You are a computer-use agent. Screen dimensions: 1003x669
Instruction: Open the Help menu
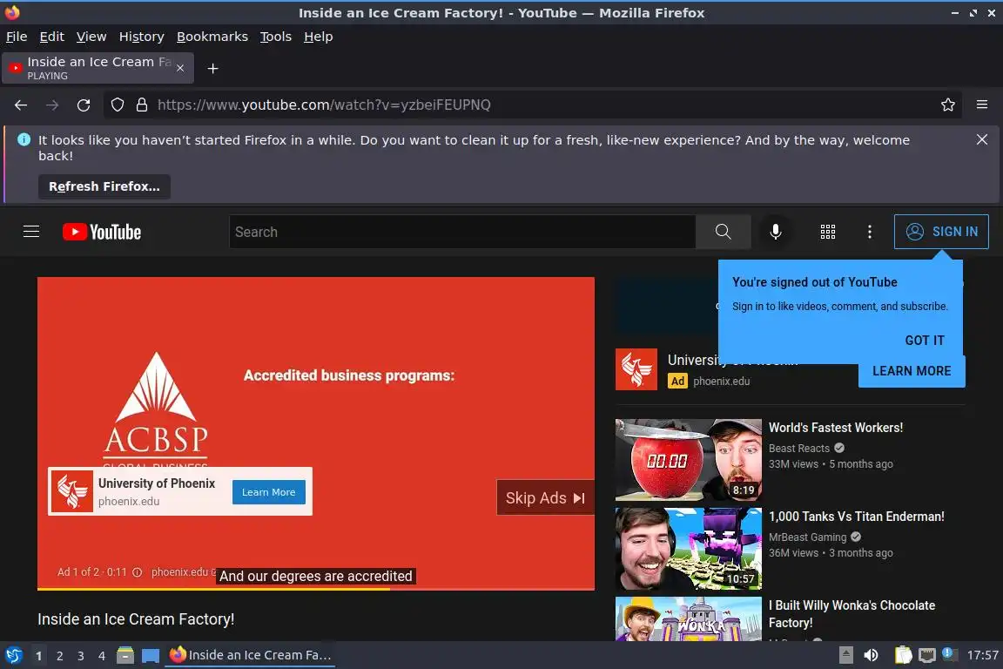pos(318,37)
